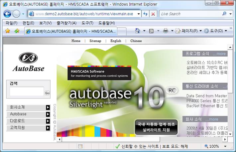
Task: Click the search magnifier icon
Action: (224, 14)
